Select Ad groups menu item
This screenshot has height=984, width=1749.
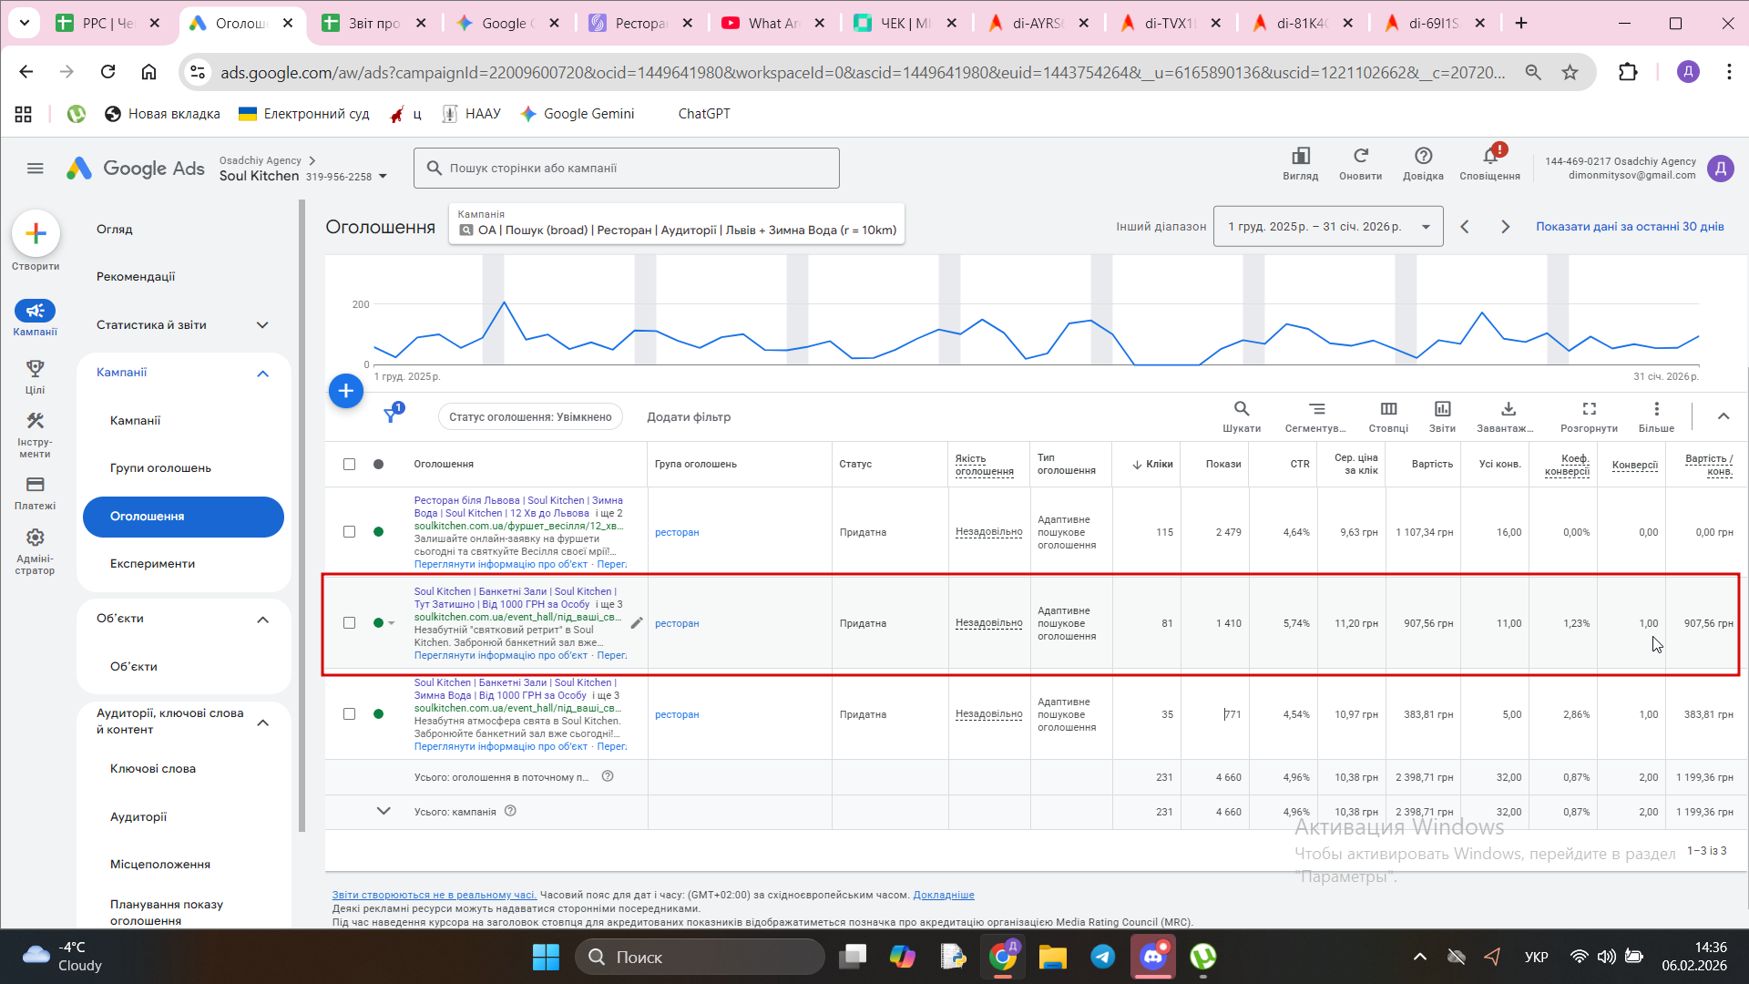tap(160, 468)
